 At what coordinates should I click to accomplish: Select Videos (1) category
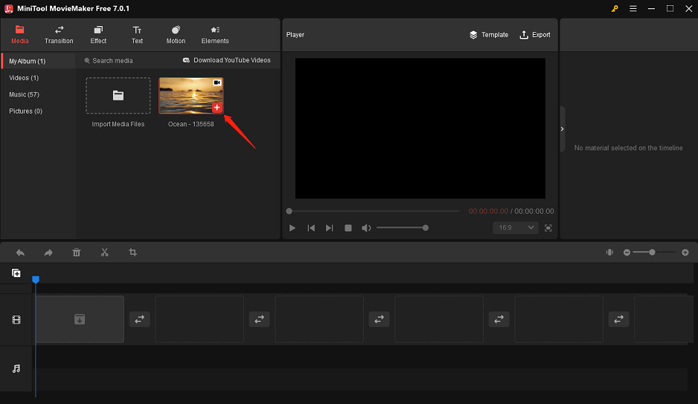[x=24, y=78]
